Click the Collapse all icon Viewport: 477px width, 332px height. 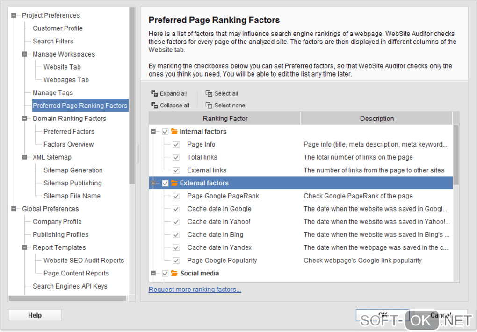[x=154, y=106]
